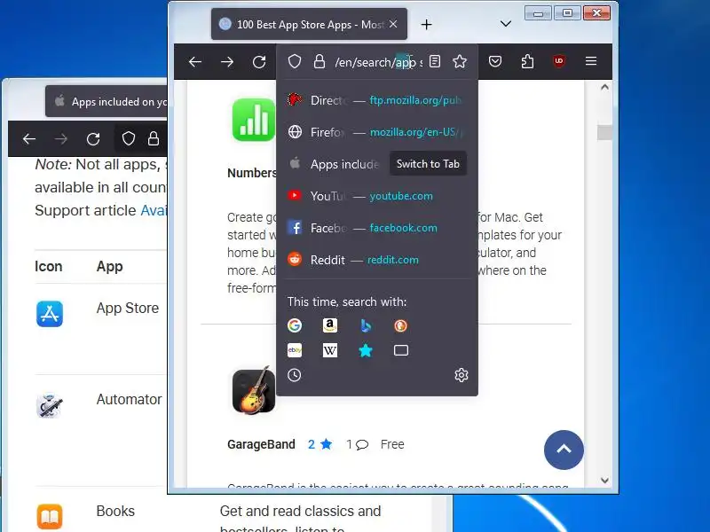This screenshot has width=710, height=532.
Task: Click shield icon in back Firefox window
Action: coord(129,138)
